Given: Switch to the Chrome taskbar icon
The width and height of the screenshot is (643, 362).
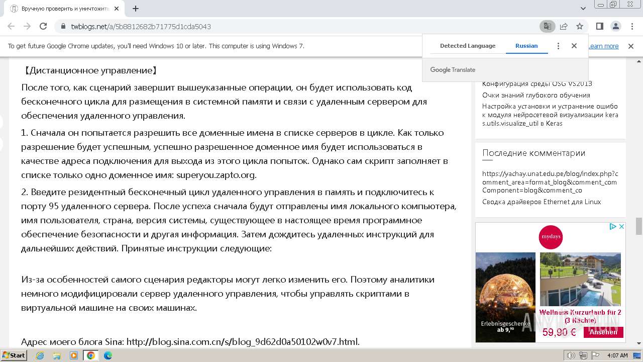Looking at the screenshot, I should point(91,355).
